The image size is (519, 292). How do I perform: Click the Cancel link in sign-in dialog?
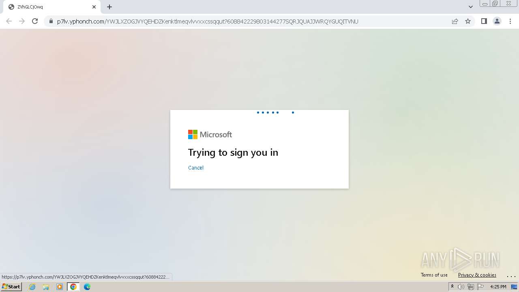click(196, 168)
